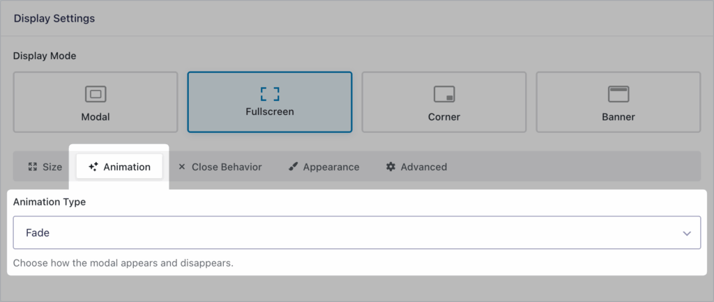714x302 pixels.
Task: Expand the chevron arrow in Animation Type field
Action: (687, 233)
